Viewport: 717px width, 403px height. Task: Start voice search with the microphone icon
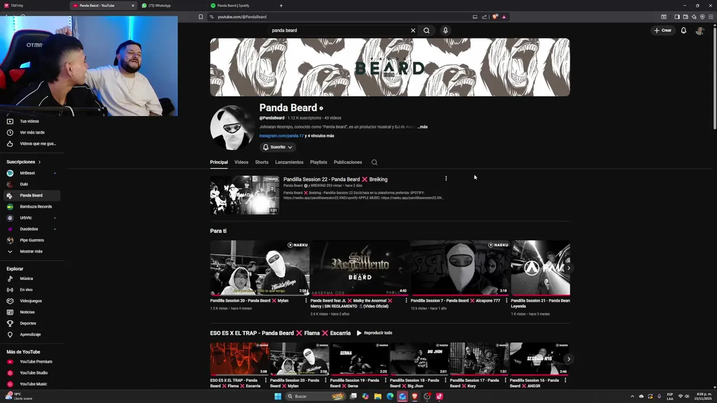[445, 30]
